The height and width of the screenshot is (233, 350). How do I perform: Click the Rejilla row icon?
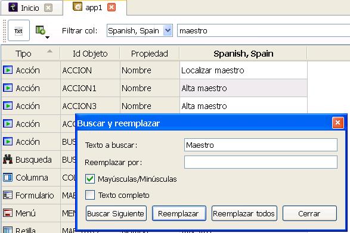tap(8, 229)
